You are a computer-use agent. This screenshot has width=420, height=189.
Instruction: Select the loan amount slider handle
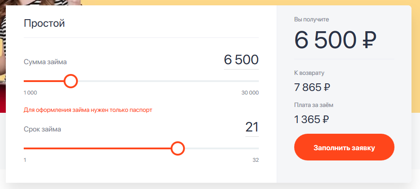click(x=71, y=81)
